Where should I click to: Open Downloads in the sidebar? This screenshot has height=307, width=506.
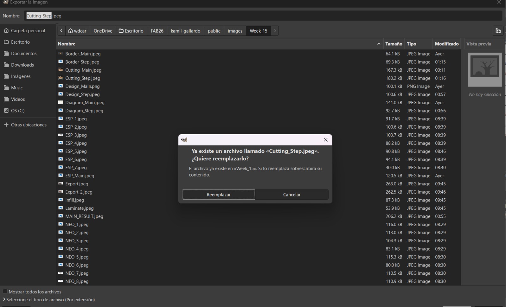(x=28, y=65)
